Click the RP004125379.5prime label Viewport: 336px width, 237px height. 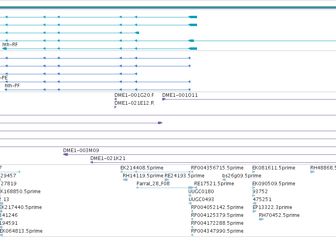pos(217,215)
